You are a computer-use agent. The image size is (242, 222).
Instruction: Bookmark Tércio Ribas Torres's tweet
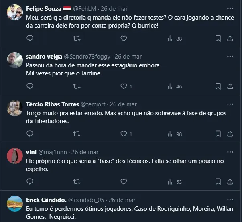point(218,134)
